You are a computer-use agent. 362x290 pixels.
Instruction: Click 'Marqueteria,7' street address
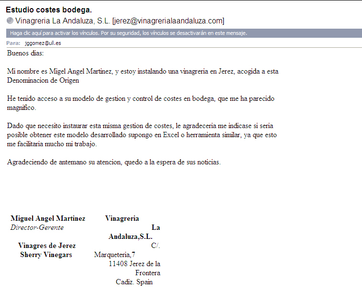click(115, 255)
